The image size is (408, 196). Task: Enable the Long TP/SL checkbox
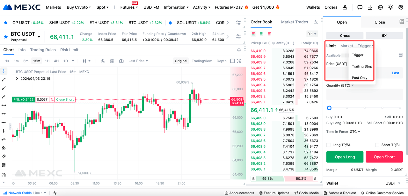328,145
